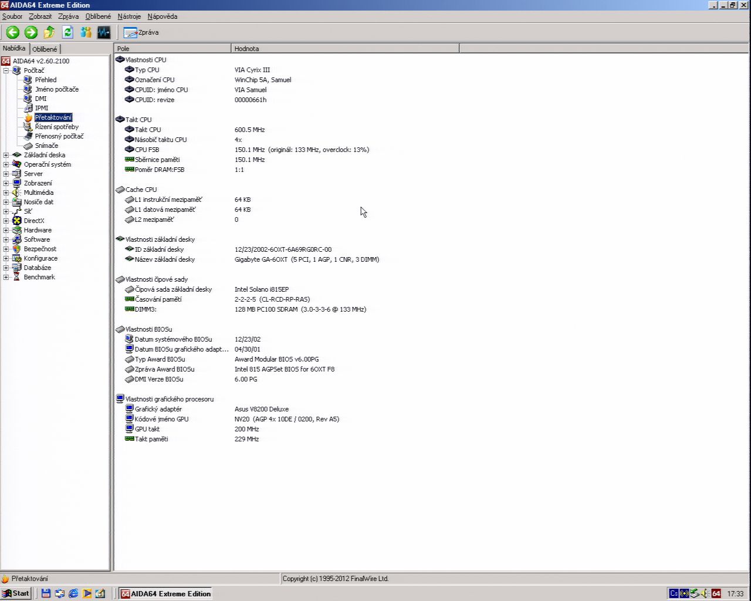Expand the Multimédia tree node

tap(6, 193)
